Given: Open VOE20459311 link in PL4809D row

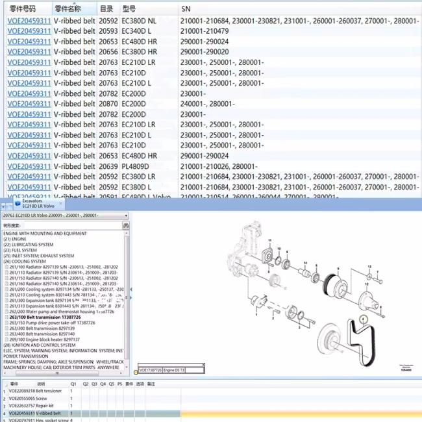Looking at the screenshot, I should [29, 167].
